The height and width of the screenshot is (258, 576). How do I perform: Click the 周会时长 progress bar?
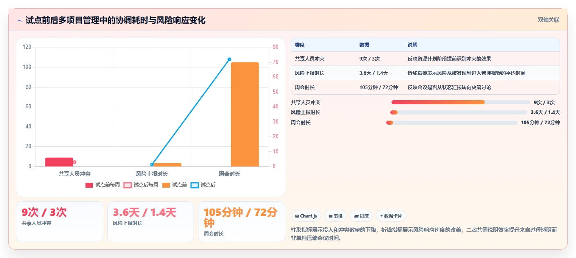452,123
